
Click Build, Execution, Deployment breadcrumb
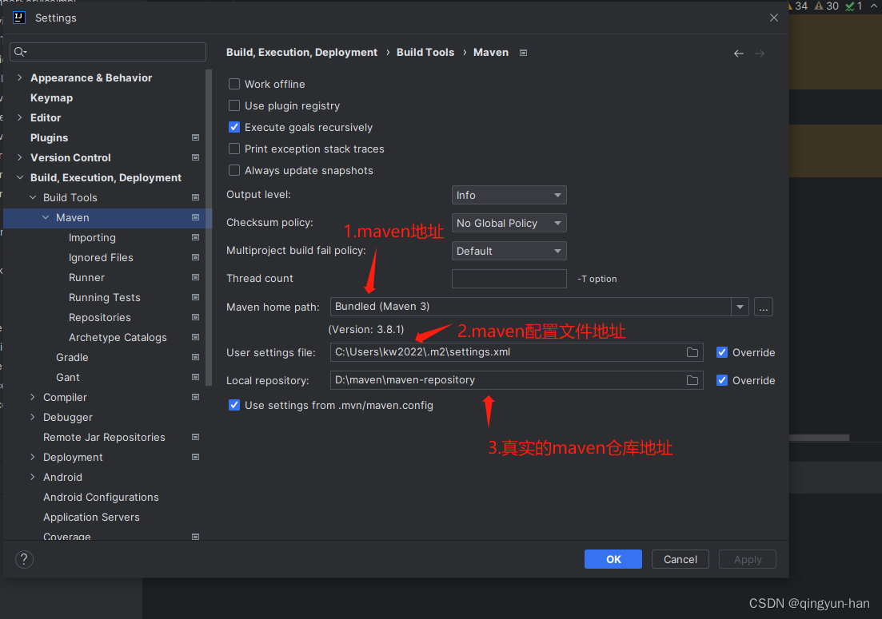pyautogui.click(x=301, y=52)
